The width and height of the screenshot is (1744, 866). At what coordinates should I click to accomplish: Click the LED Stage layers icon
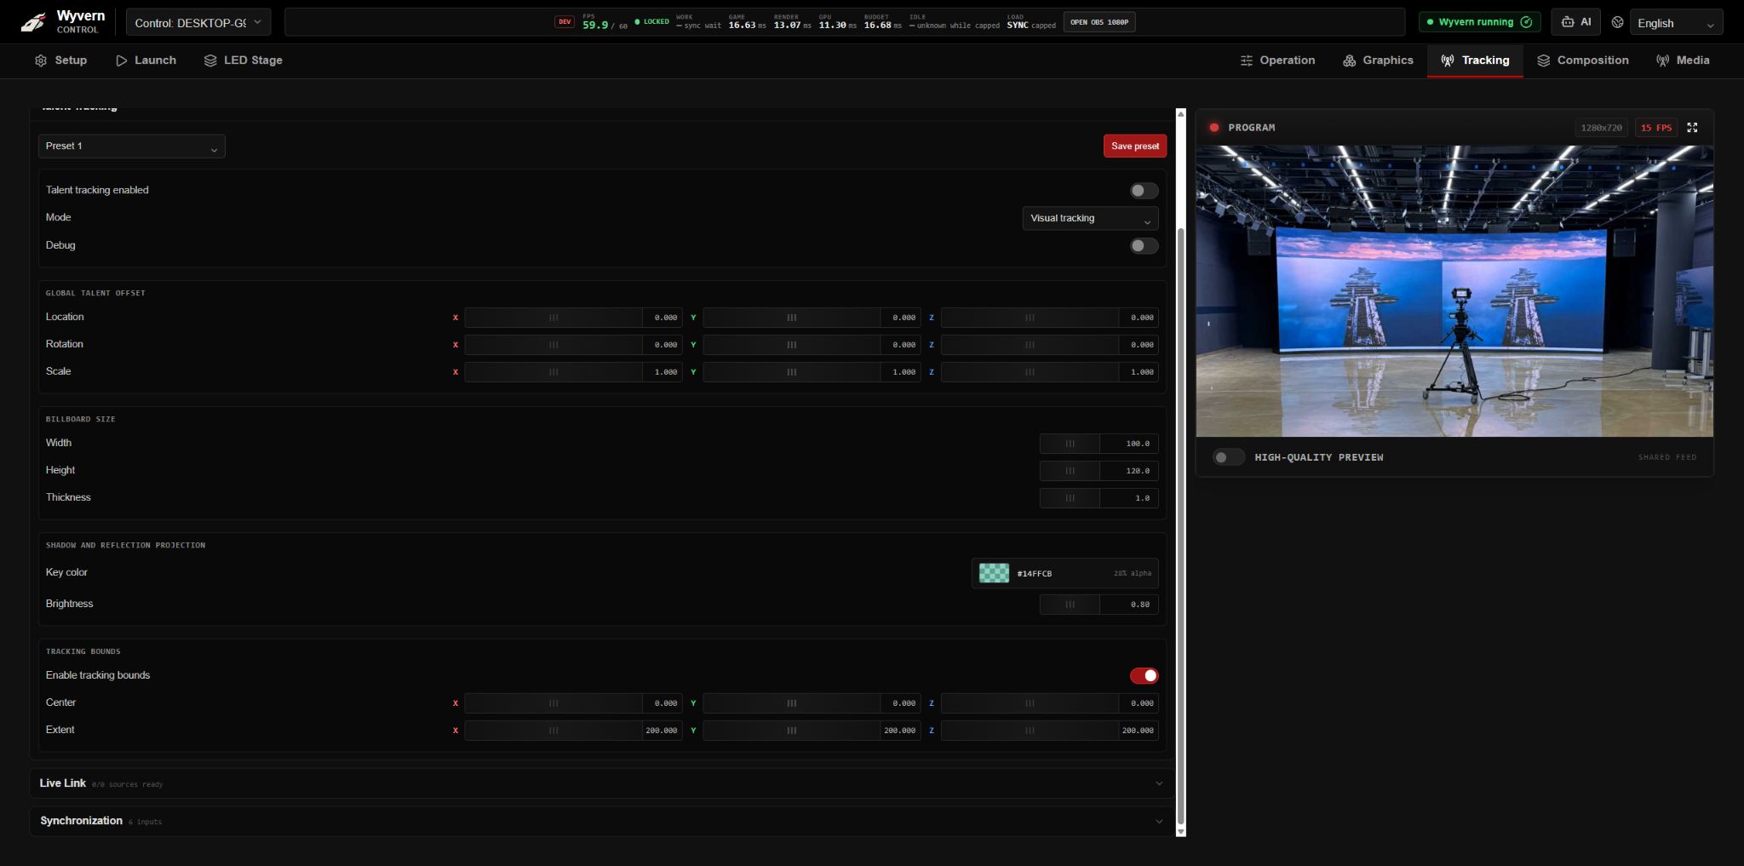(210, 60)
